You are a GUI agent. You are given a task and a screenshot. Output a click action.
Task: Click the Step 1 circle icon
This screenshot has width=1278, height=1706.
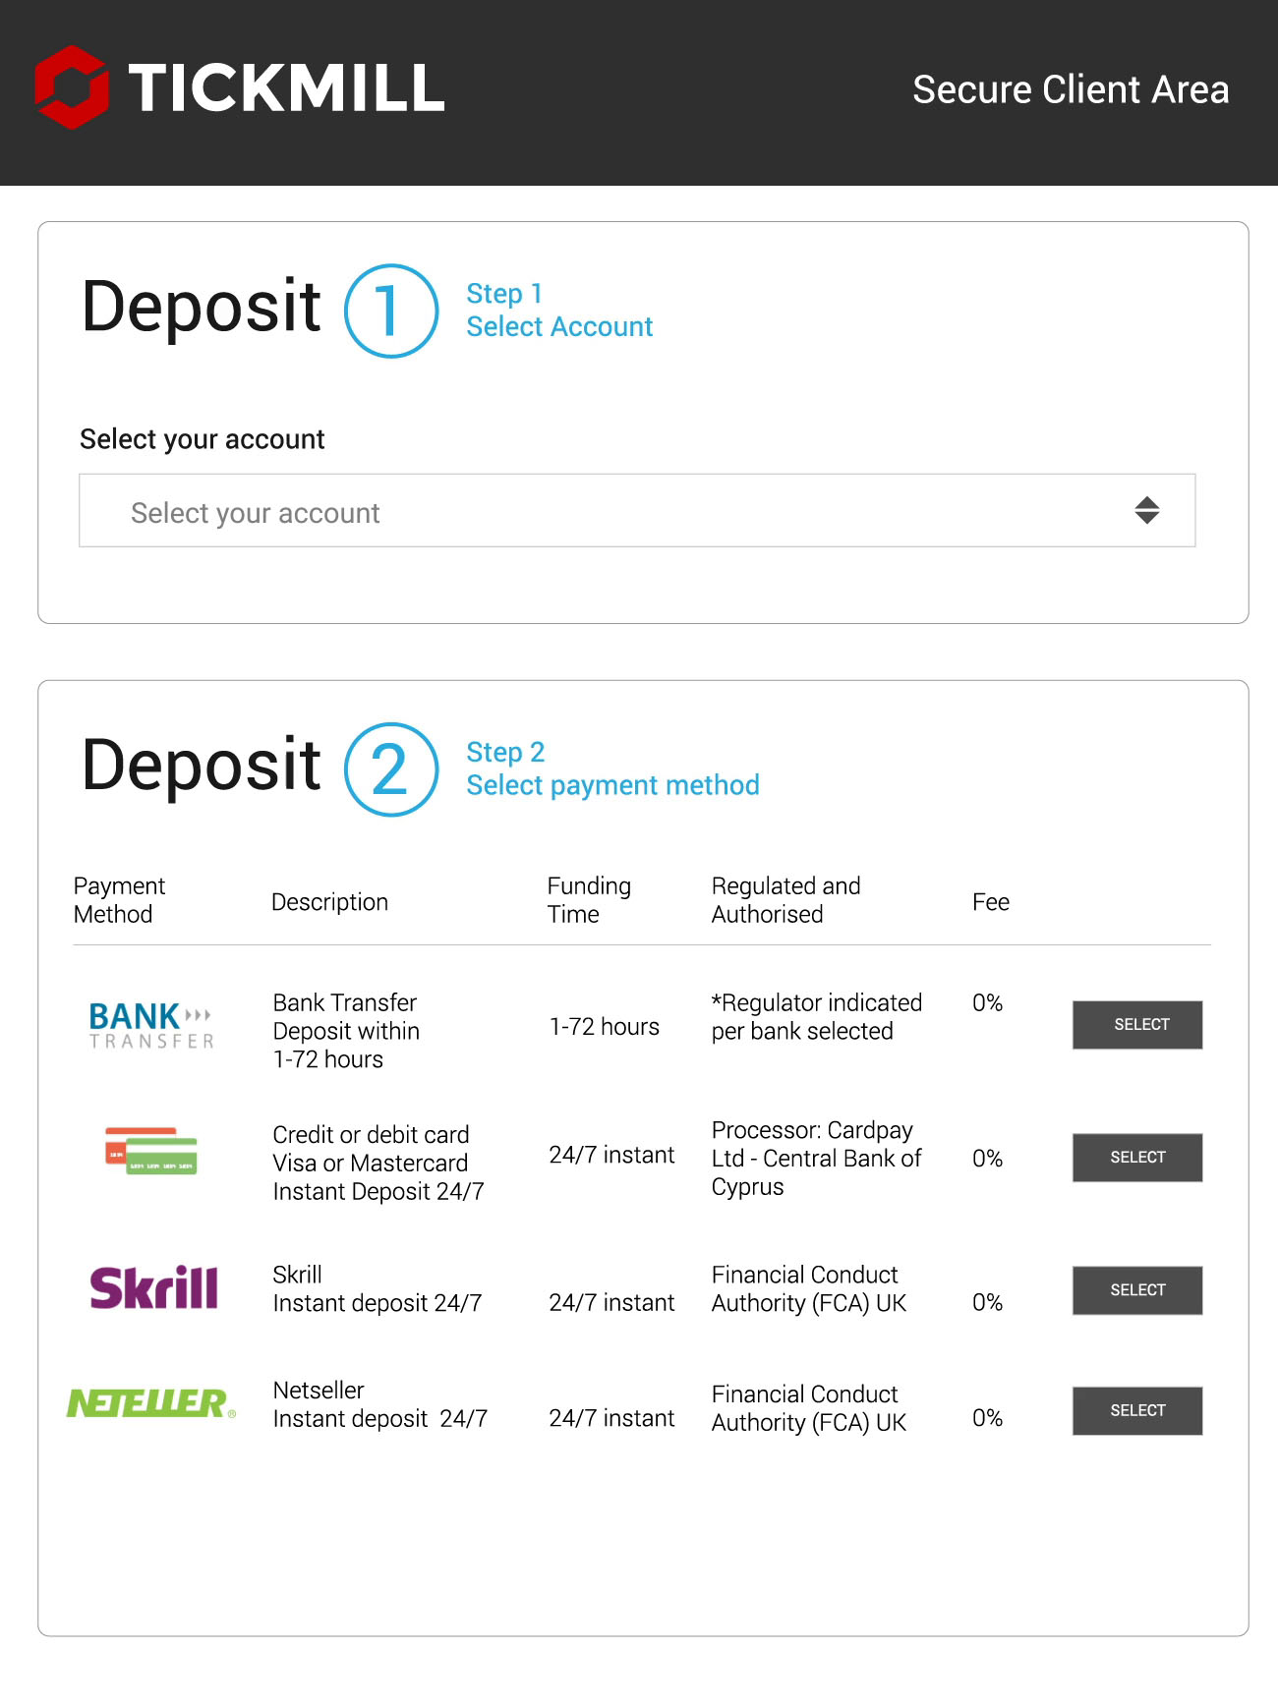pyautogui.click(x=390, y=312)
